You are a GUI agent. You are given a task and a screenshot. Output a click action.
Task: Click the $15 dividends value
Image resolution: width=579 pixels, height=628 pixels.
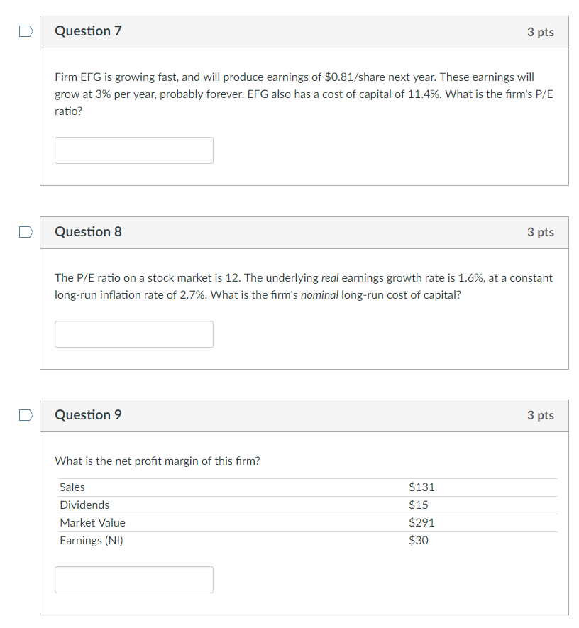419,505
